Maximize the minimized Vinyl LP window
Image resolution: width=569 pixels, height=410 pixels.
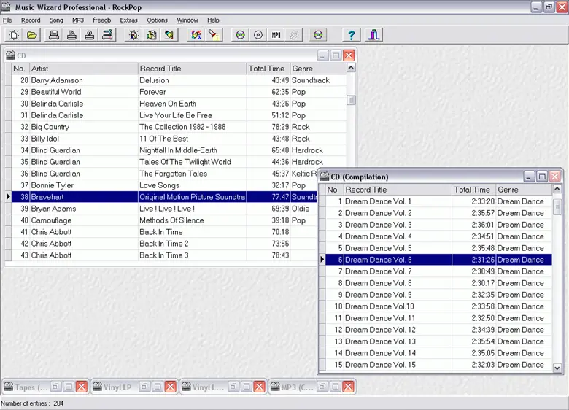click(157, 387)
